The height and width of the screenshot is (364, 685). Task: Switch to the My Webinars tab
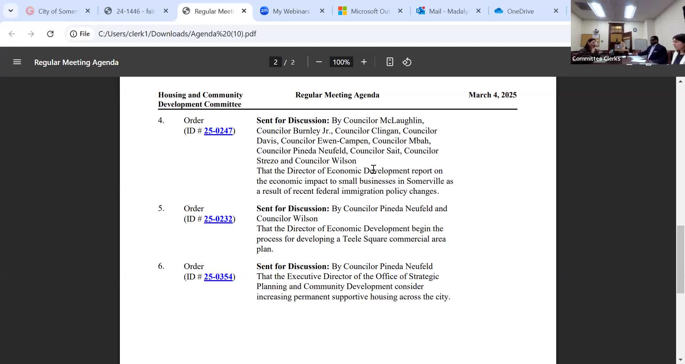[291, 11]
